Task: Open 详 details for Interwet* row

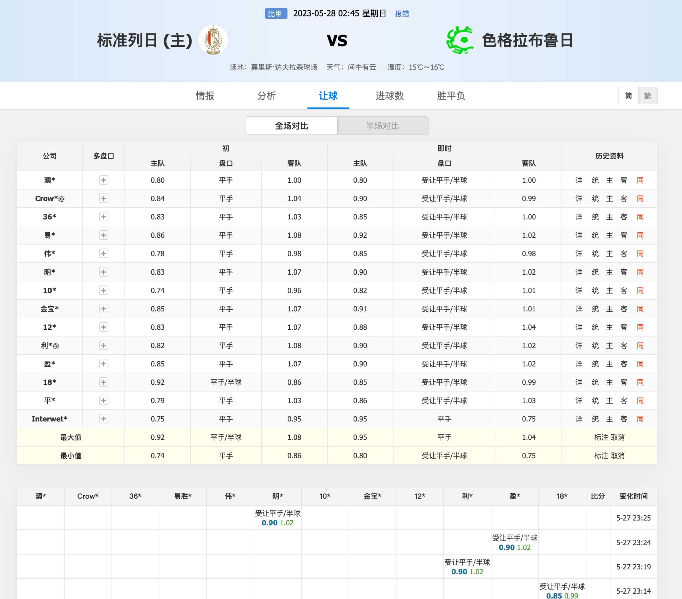Action: [579, 419]
